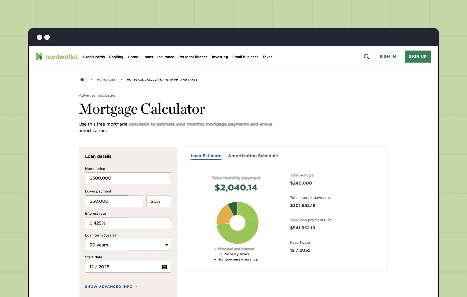The width and height of the screenshot is (467, 297).
Task: Click the NerdWallet logo
Action: click(56, 57)
